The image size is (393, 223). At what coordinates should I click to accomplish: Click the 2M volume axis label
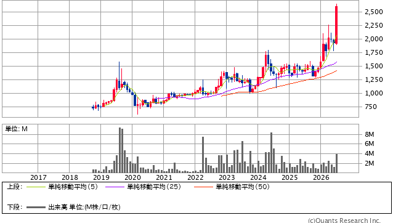(370, 163)
